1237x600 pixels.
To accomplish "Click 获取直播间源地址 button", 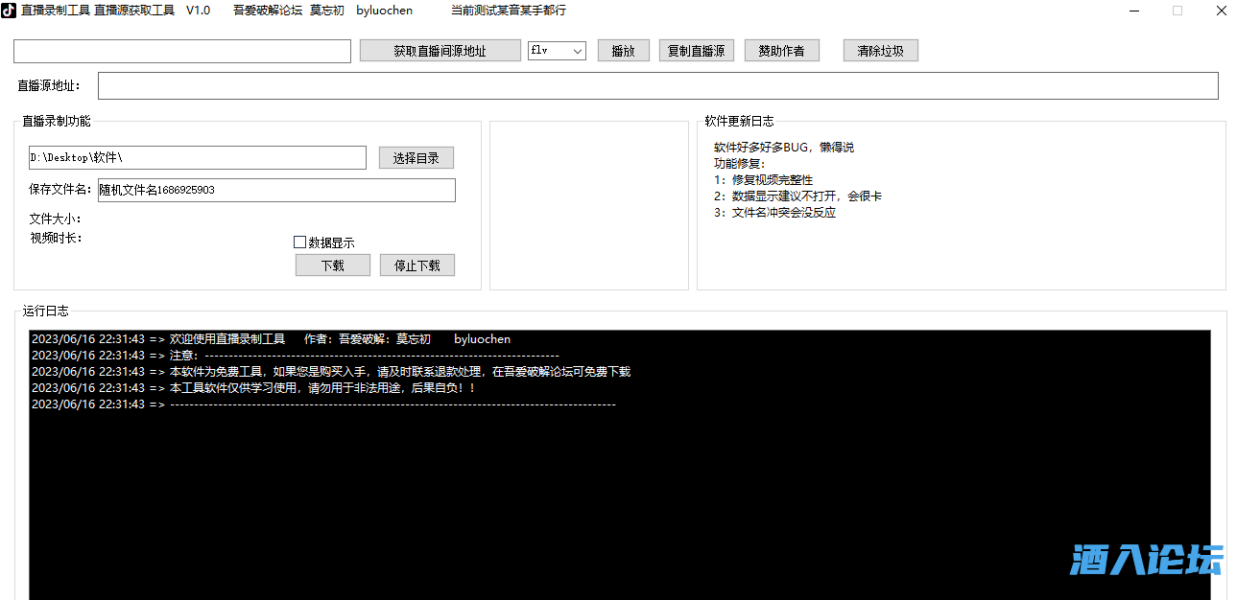I will [x=440, y=51].
